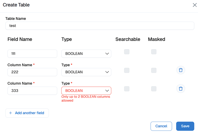Viewport: 198px width, 134px height.
Task: Delete the 333 column row
Action: click(x=181, y=89)
